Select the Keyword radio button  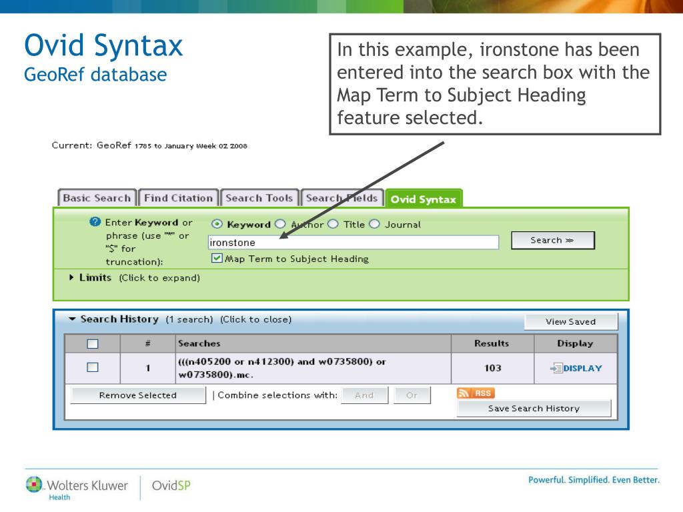(217, 224)
